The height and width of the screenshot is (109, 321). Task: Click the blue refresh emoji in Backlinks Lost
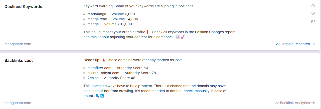click(x=102, y=96)
